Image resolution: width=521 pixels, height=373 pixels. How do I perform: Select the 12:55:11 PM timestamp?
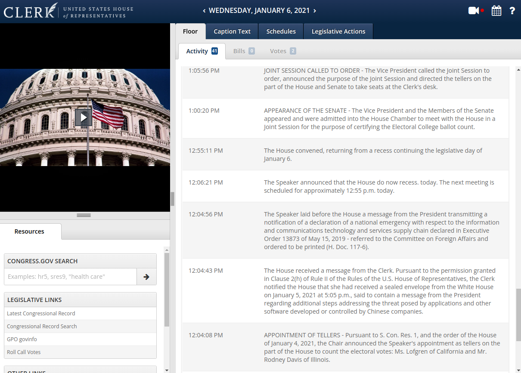206,151
